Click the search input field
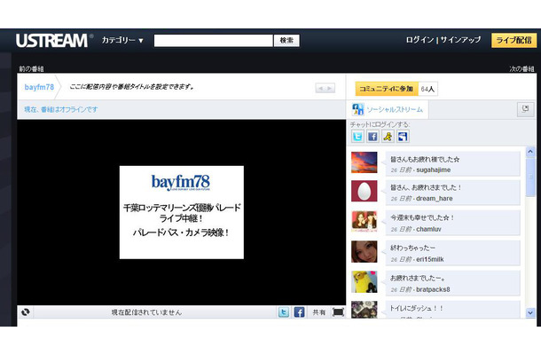This screenshot has width=541, height=355. click(x=213, y=41)
